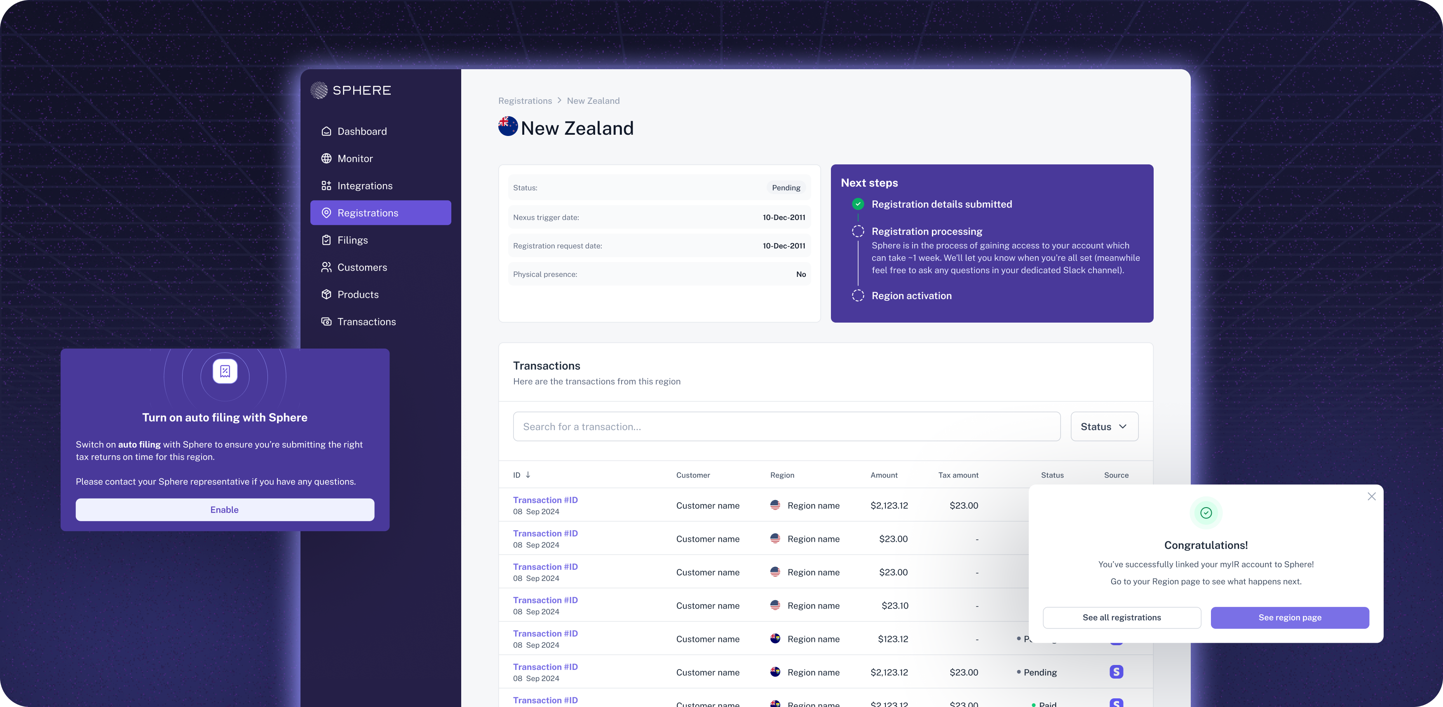1443x707 pixels.
Task: Click the Products box icon
Action: [326, 295]
